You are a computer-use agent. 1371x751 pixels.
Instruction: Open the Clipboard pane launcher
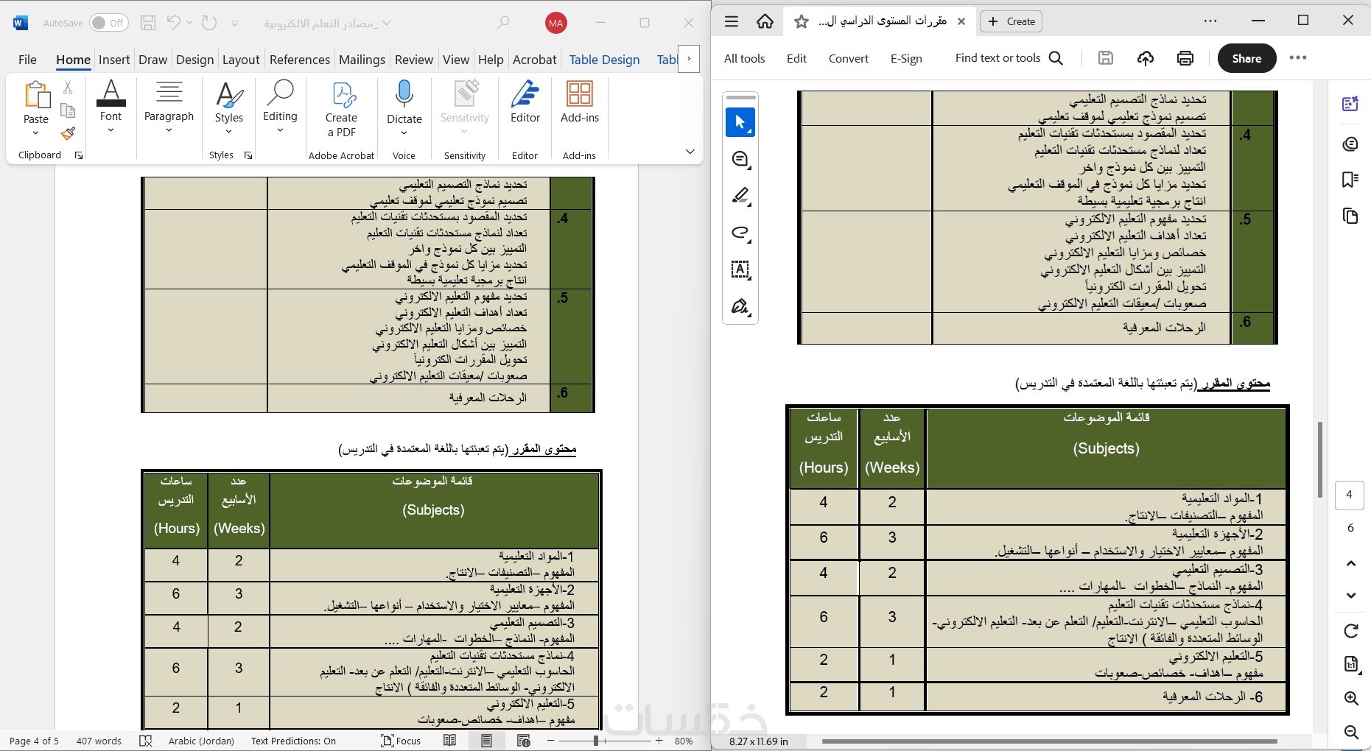click(x=79, y=155)
